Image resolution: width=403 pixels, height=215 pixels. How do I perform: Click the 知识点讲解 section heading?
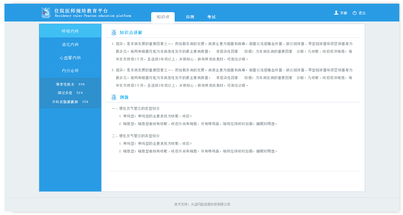point(131,32)
